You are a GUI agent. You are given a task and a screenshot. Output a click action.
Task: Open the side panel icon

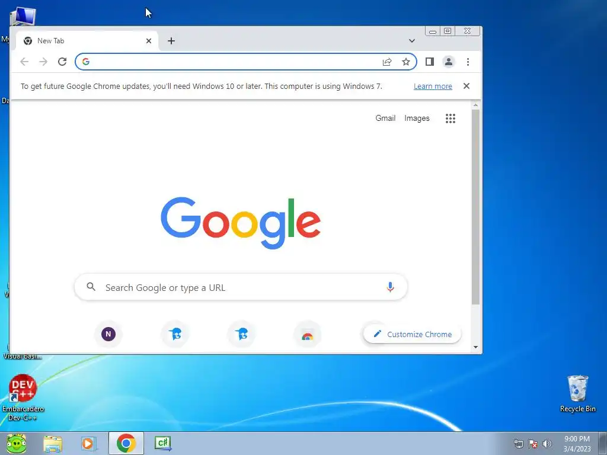[430, 62]
